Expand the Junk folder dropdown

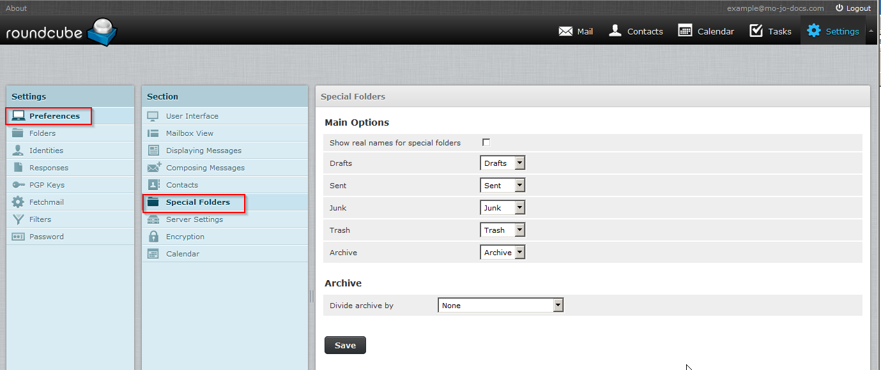(502, 208)
